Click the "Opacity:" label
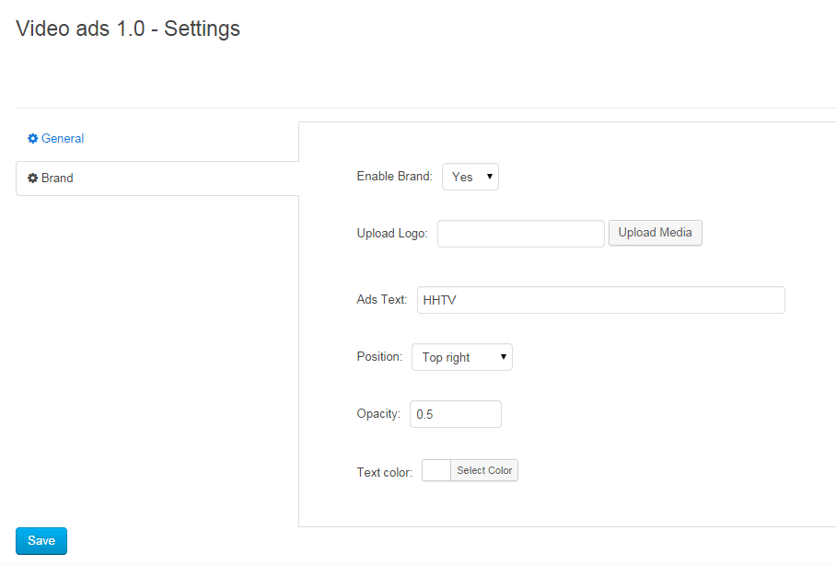The width and height of the screenshot is (836, 565). [x=378, y=414]
